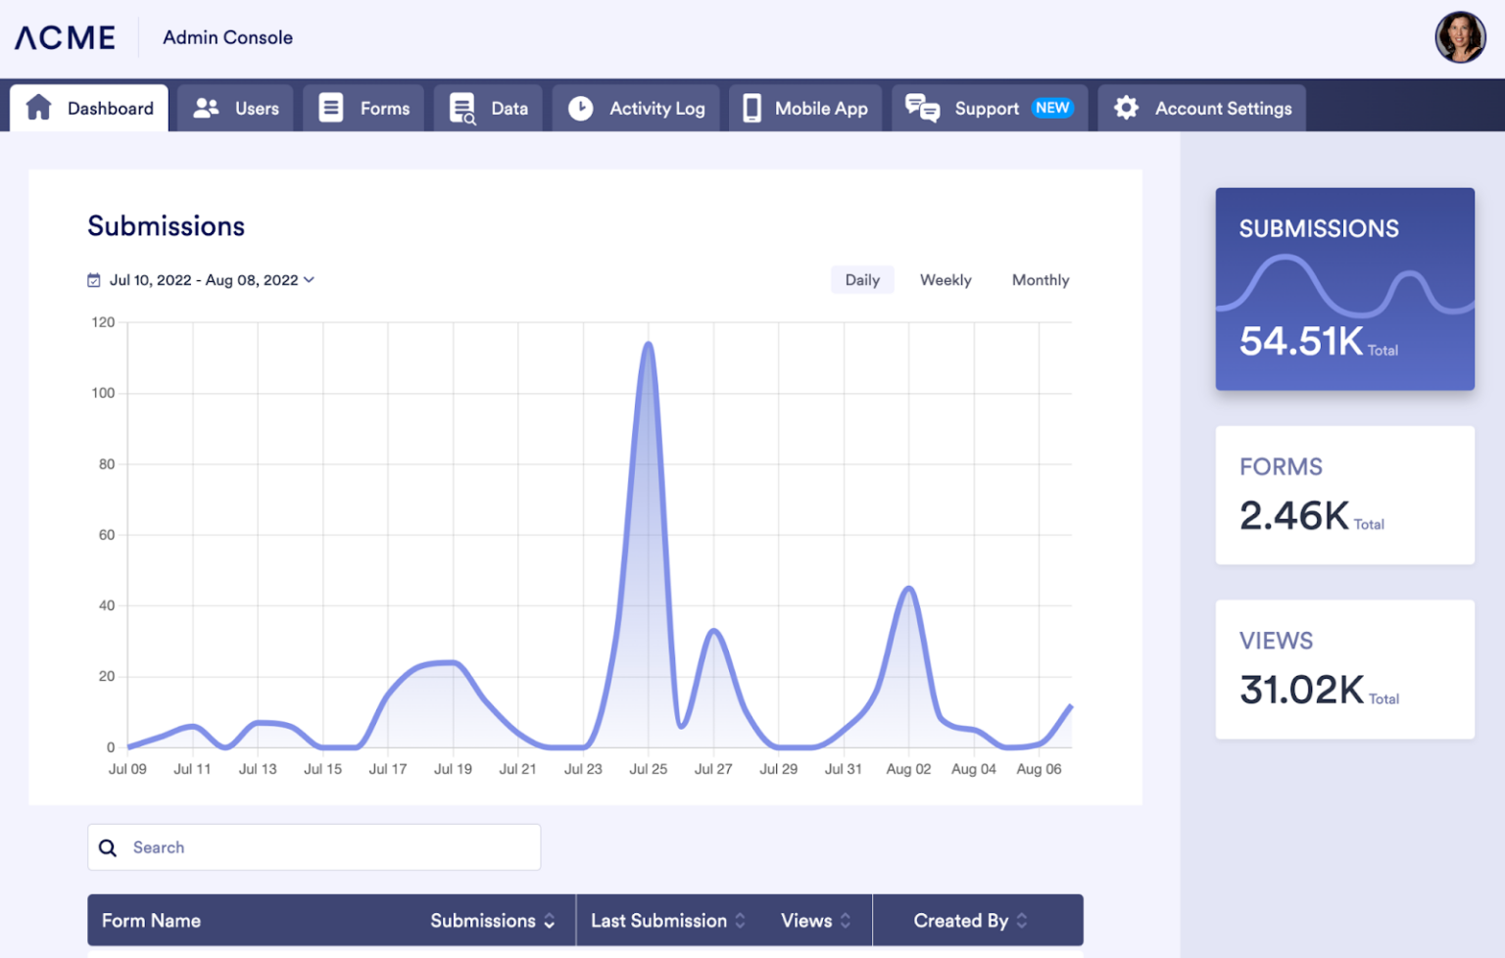Select the Users people icon
This screenshot has height=958, width=1505.
click(x=205, y=108)
